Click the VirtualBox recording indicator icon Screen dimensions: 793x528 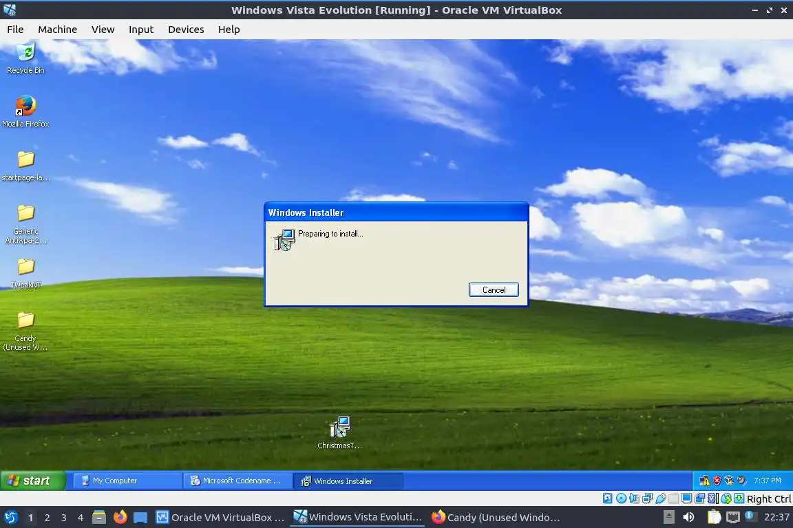pos(699,498)
